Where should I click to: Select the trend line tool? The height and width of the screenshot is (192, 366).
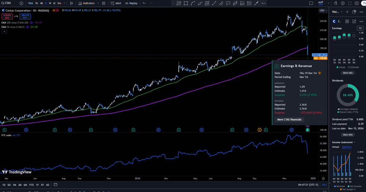click(214, 3)
